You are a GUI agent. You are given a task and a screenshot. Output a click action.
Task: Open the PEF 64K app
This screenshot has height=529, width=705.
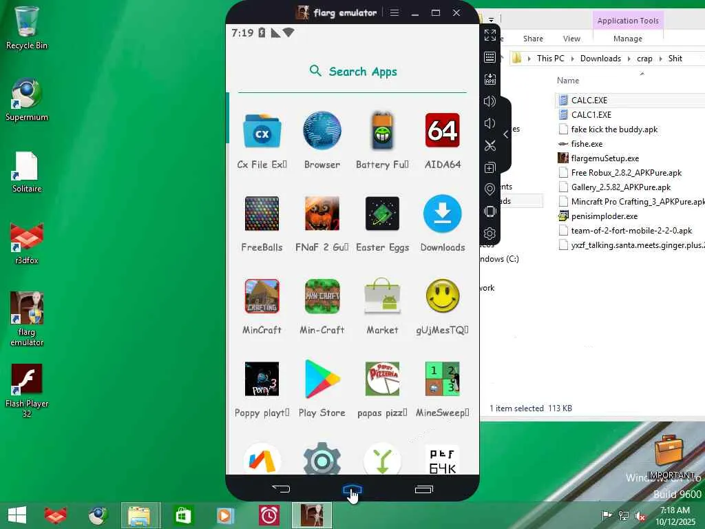(x=443, y=459)
